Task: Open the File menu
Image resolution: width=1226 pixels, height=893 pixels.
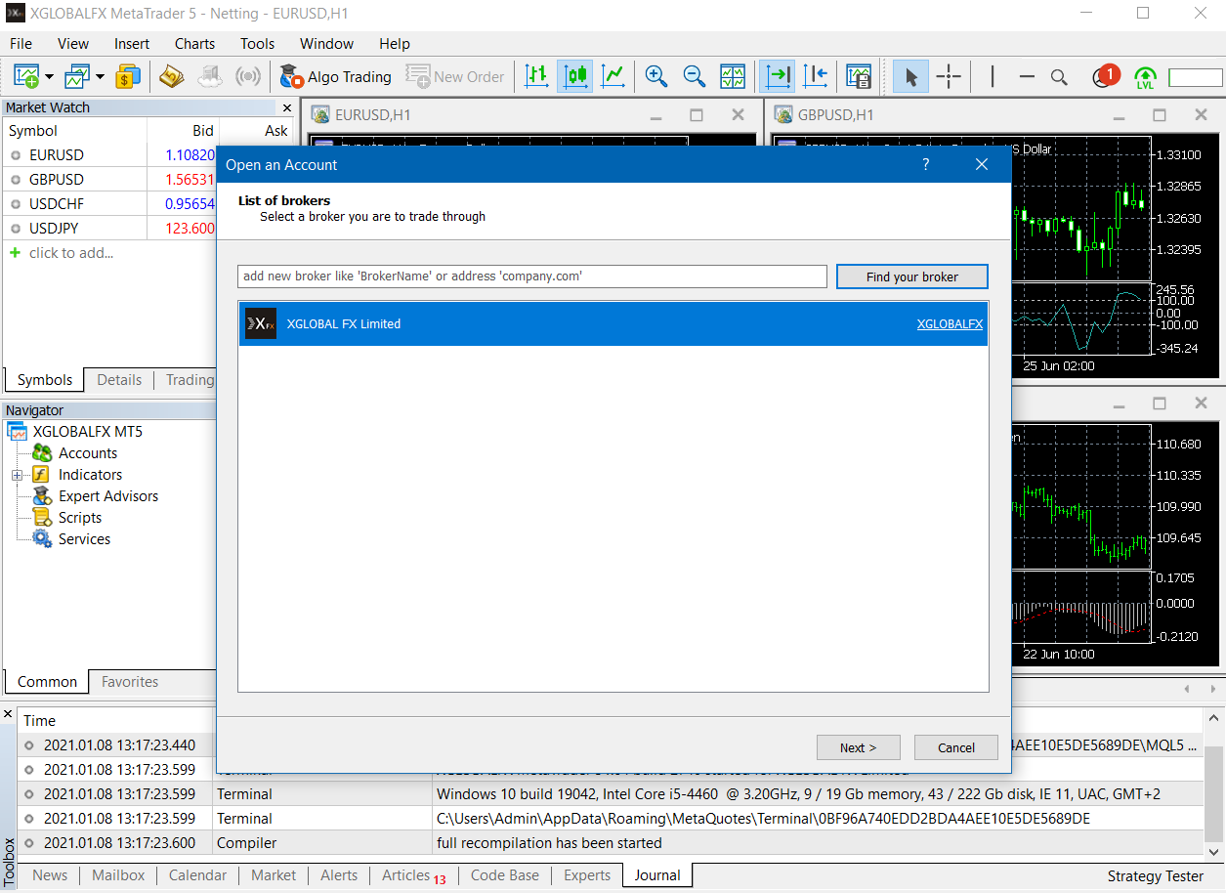Action: pyautogui.click(x=21, y=43)
